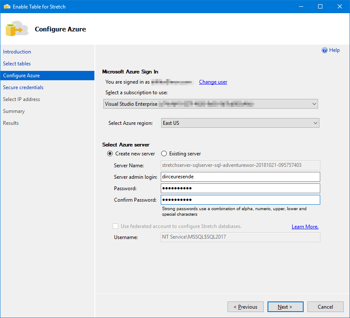Maximize the Enable Table for Stretch window
Image resolution: width=350 pixels, height=318 pixels.
coord(320,6)
